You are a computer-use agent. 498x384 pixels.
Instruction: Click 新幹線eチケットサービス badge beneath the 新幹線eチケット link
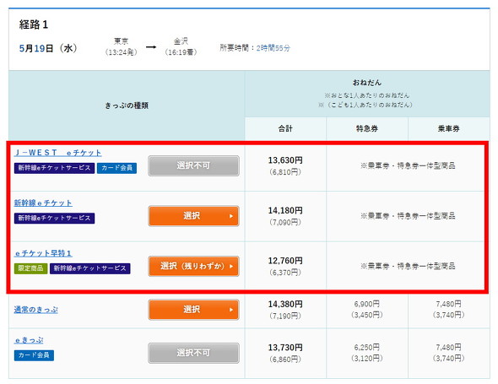click(x=54, y=219)
